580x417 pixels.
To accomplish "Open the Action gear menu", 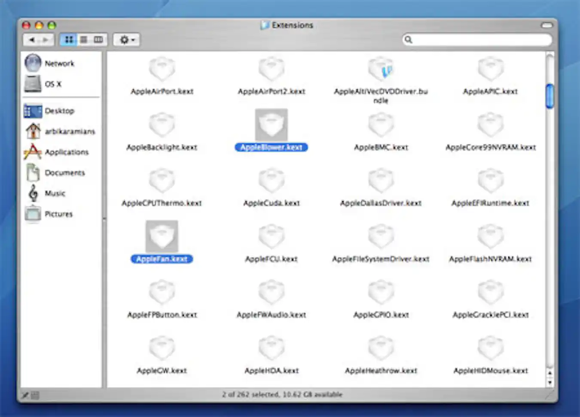I will click(126, 39).
